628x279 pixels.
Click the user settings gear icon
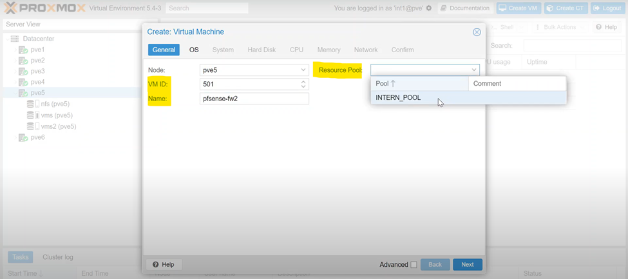pos(429,8)
